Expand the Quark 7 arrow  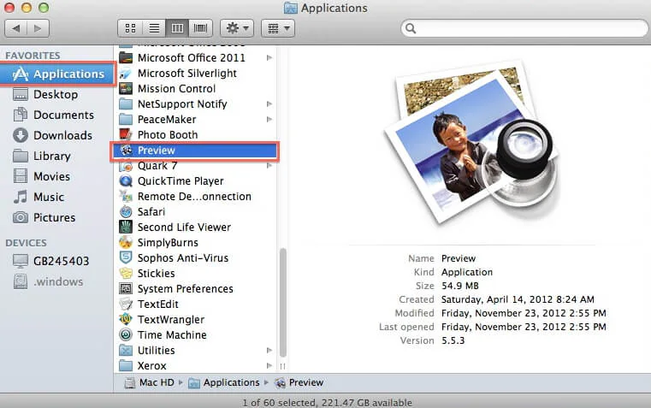pyautogui.click(x=269, y=166)
